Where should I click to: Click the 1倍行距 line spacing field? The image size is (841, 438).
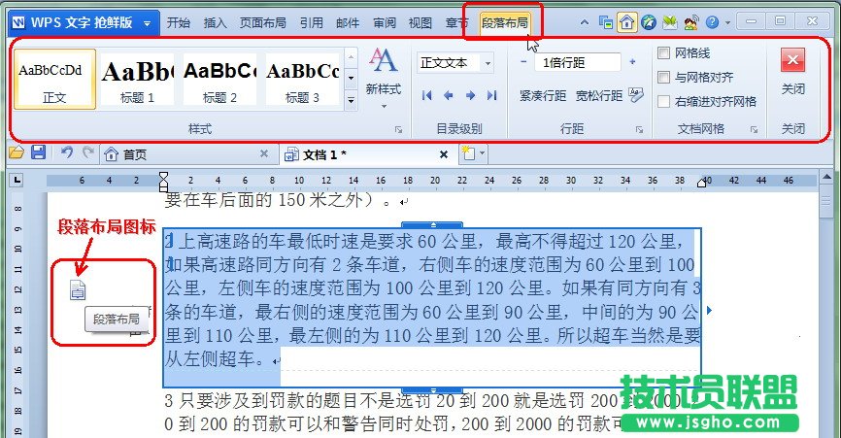tap(577, 63)
